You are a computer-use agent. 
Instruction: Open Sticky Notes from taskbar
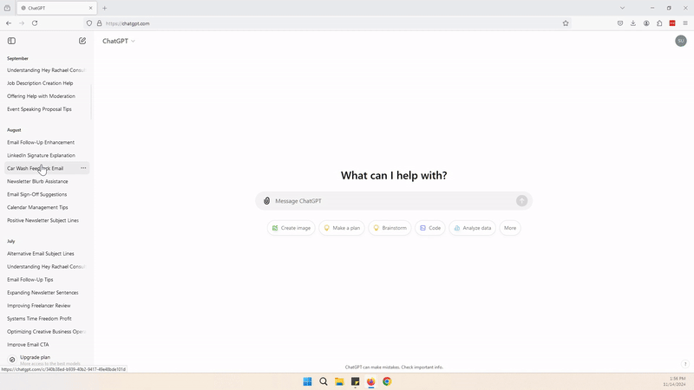tap(356, 381)
